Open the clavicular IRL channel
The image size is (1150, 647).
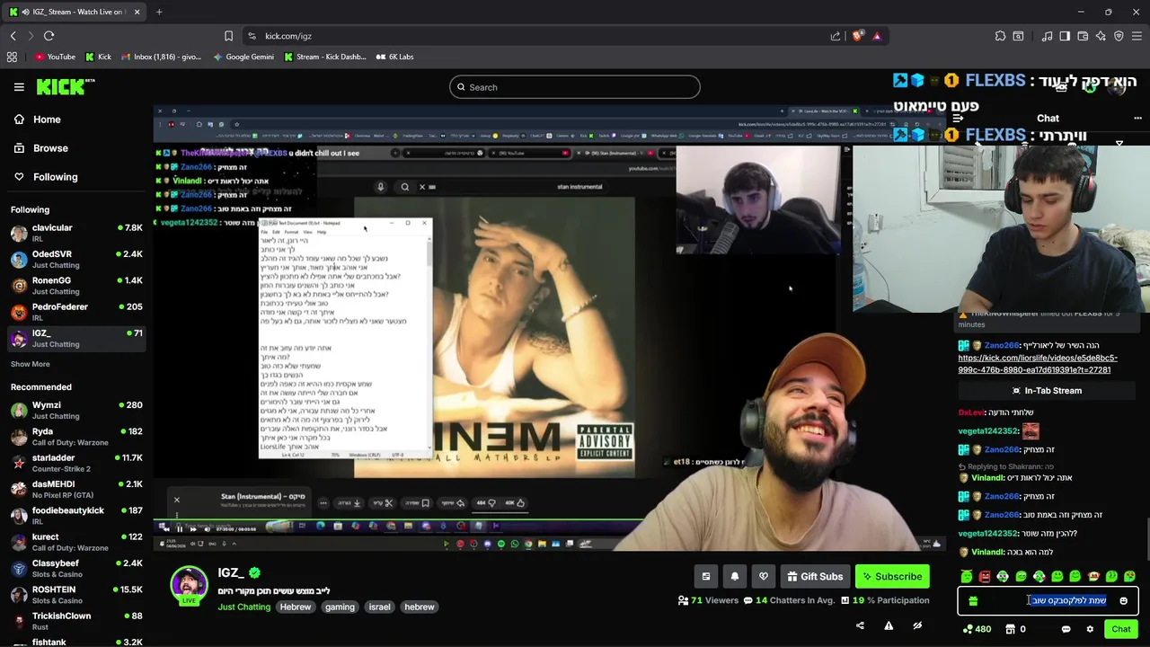click(76, 233)
